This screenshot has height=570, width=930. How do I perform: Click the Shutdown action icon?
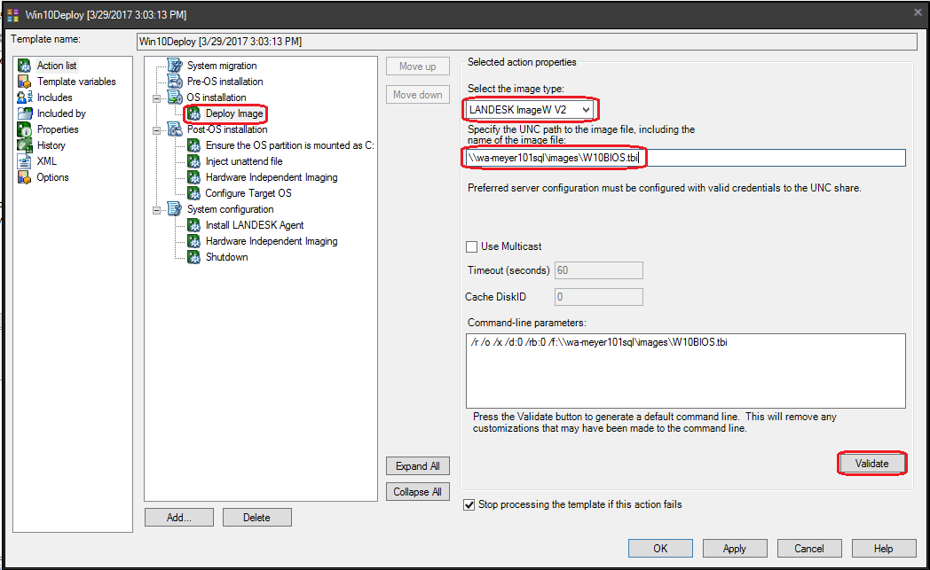click(x=194, y=257)
